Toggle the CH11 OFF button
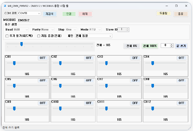 pos(135,103)
